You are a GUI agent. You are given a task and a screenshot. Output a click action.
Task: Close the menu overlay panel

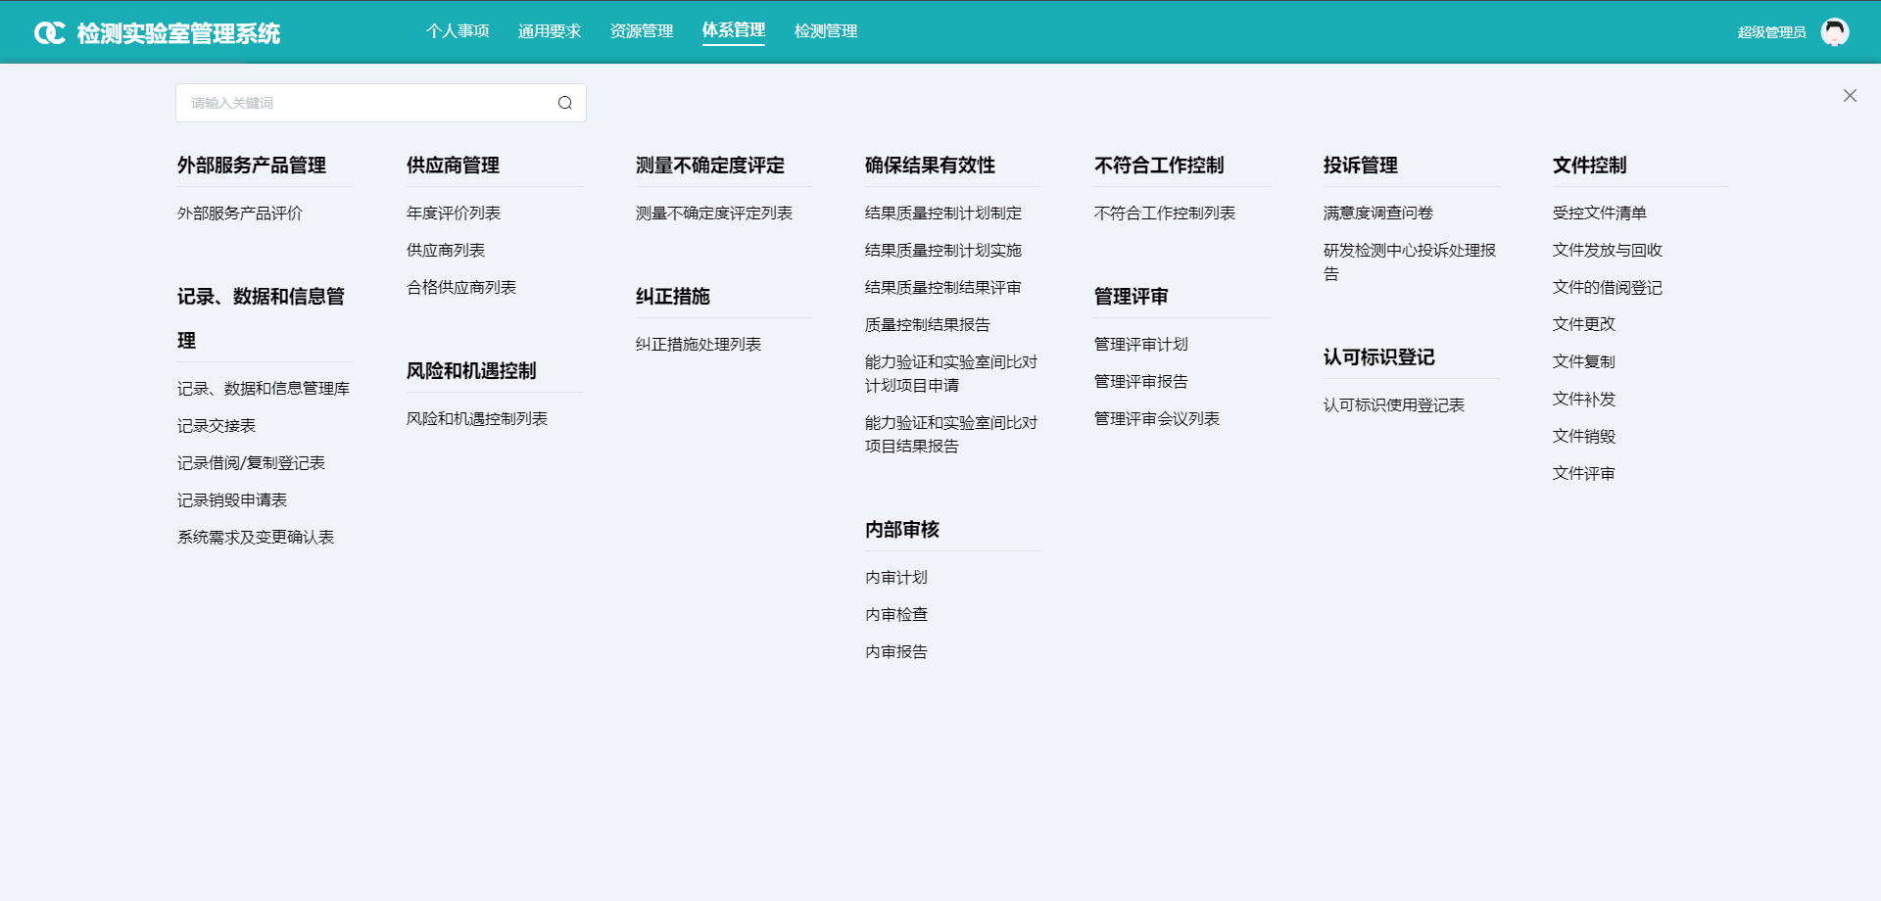point(1850,96)
